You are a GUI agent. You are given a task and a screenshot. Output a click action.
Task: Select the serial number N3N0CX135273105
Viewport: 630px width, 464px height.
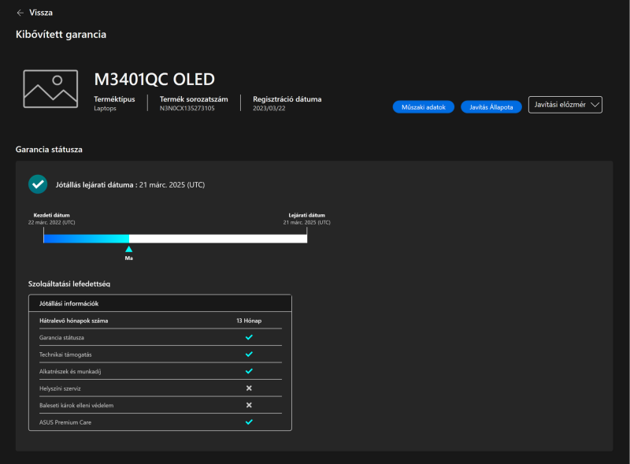click(187, 108)
